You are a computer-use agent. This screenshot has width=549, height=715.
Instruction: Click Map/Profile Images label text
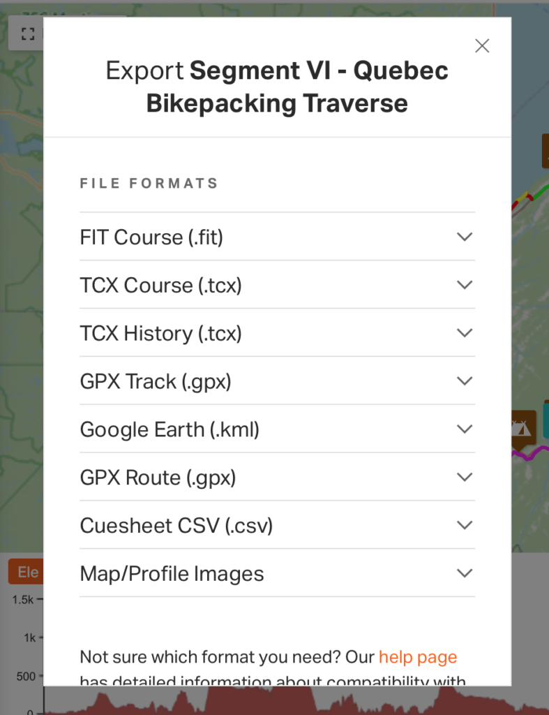pyautogui.click(x=172, y=574)
